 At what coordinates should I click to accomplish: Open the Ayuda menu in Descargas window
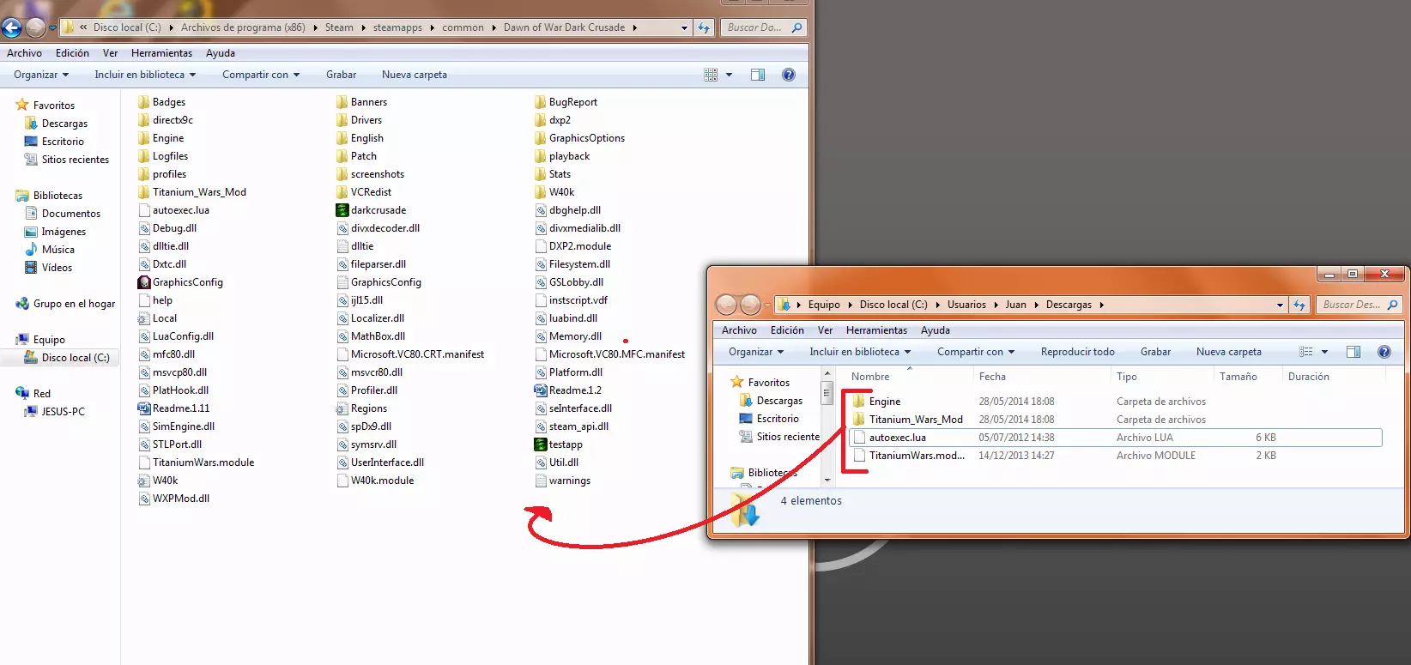(x=935, y=330)
